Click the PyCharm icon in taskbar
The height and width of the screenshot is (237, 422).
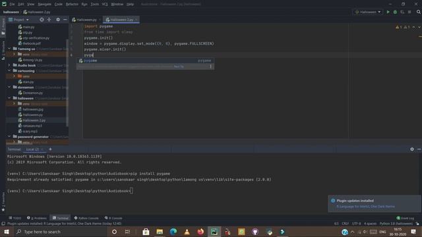(214, 232)
